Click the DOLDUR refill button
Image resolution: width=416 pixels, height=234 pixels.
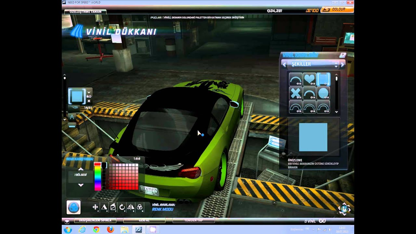[337, 10]
